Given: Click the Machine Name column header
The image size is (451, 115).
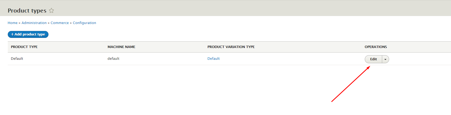Looking at the screenshot, I should coord(121,47).
